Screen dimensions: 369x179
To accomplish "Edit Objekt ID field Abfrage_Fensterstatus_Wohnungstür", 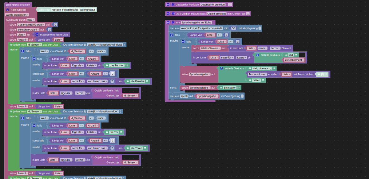I will pyautogui.click(x=73, y=10).
